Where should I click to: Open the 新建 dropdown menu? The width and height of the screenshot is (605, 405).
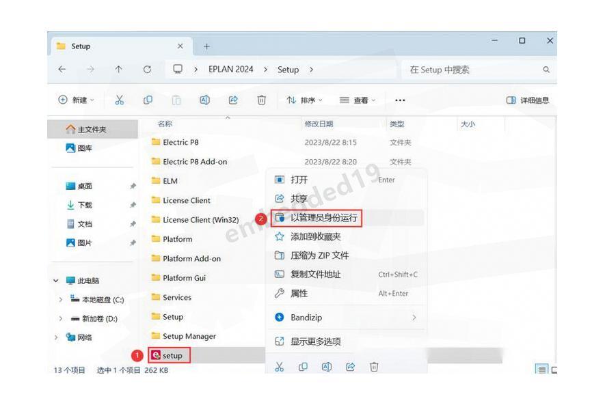tap(77, 100)
